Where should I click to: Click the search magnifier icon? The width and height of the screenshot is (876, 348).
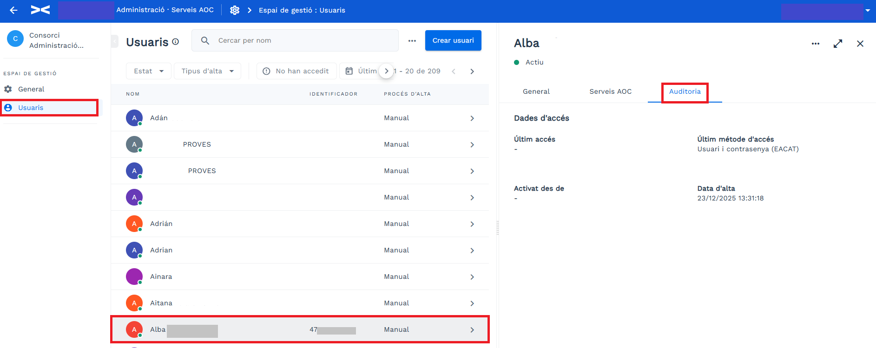click(x=205, y=40)
